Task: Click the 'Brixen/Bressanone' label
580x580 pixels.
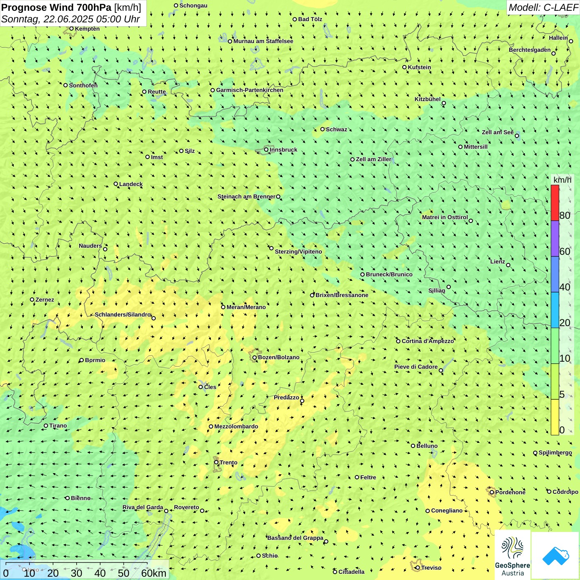Action: coord(342,295)
